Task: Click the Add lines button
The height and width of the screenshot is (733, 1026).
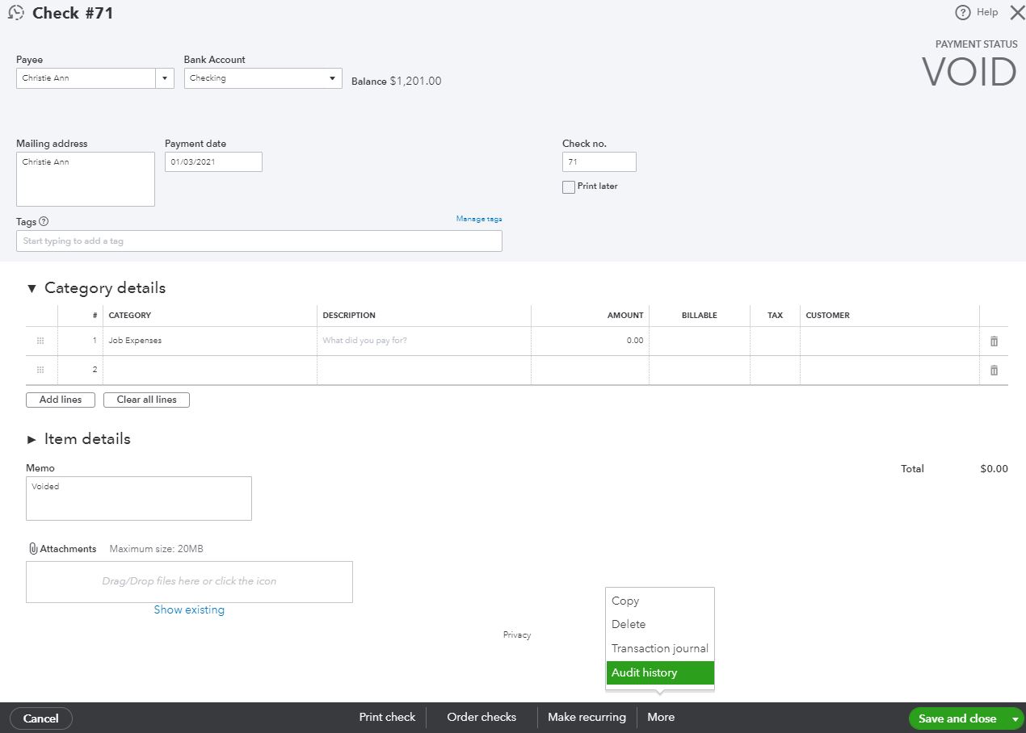Action: [x=61, y=400]
